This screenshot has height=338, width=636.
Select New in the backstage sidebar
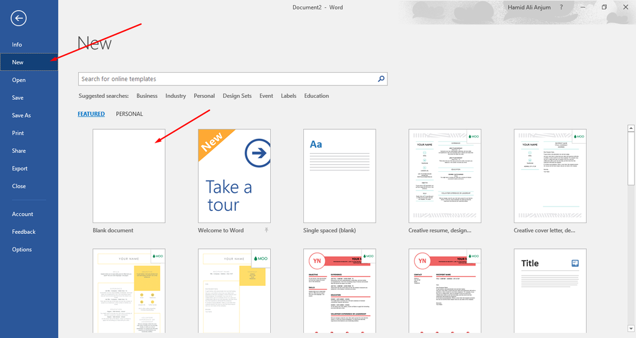(29, 63)
